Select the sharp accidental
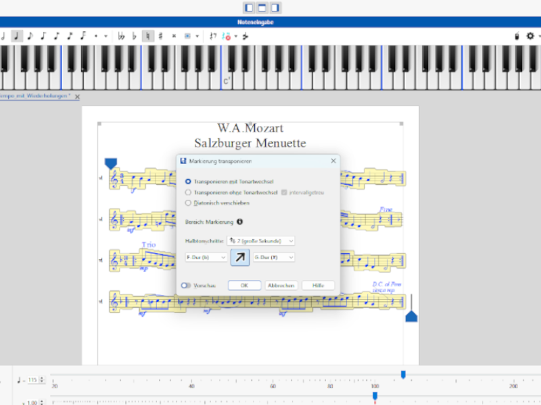 [x=161, y=36]
